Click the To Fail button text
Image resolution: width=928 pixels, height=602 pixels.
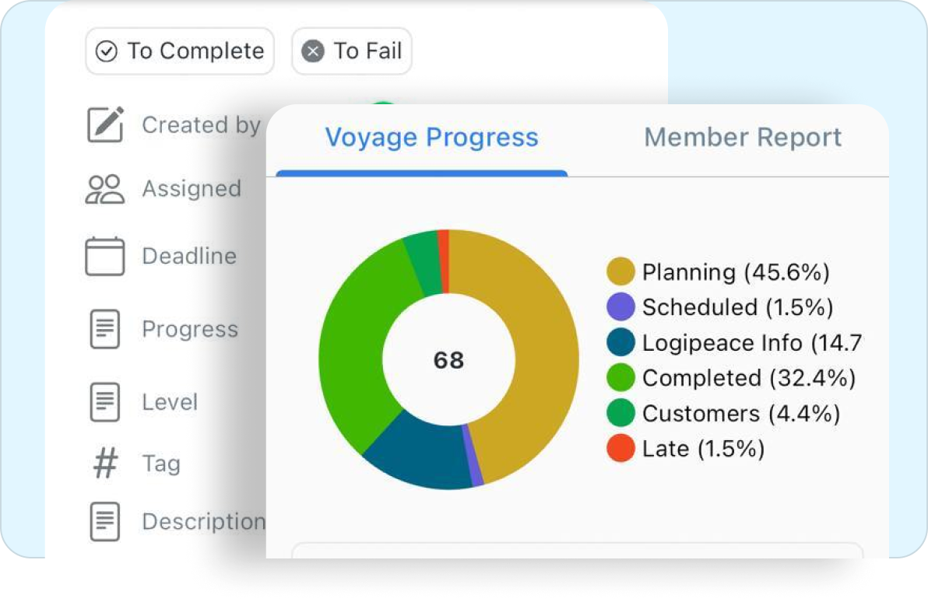click(367, 51)
